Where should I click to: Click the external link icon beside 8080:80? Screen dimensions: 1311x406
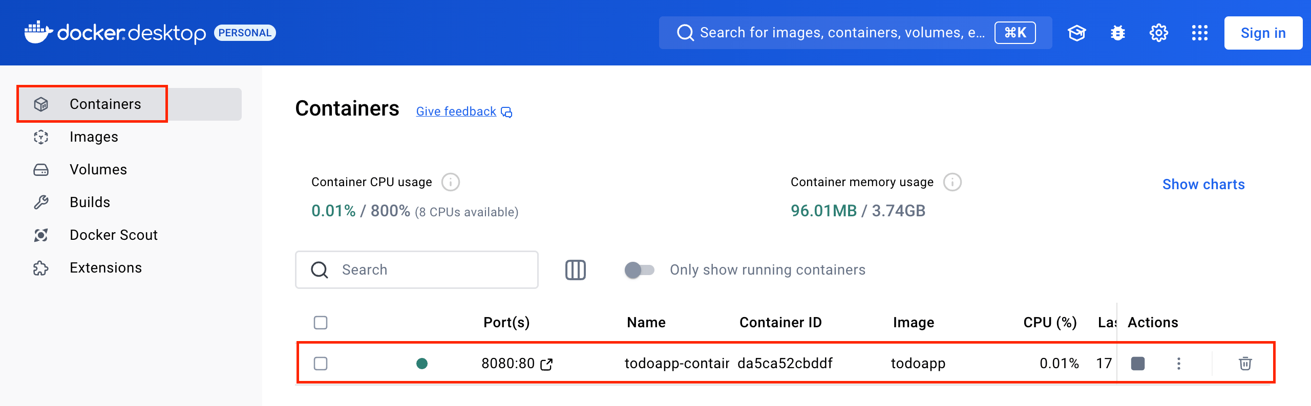(x=546, y=364)
